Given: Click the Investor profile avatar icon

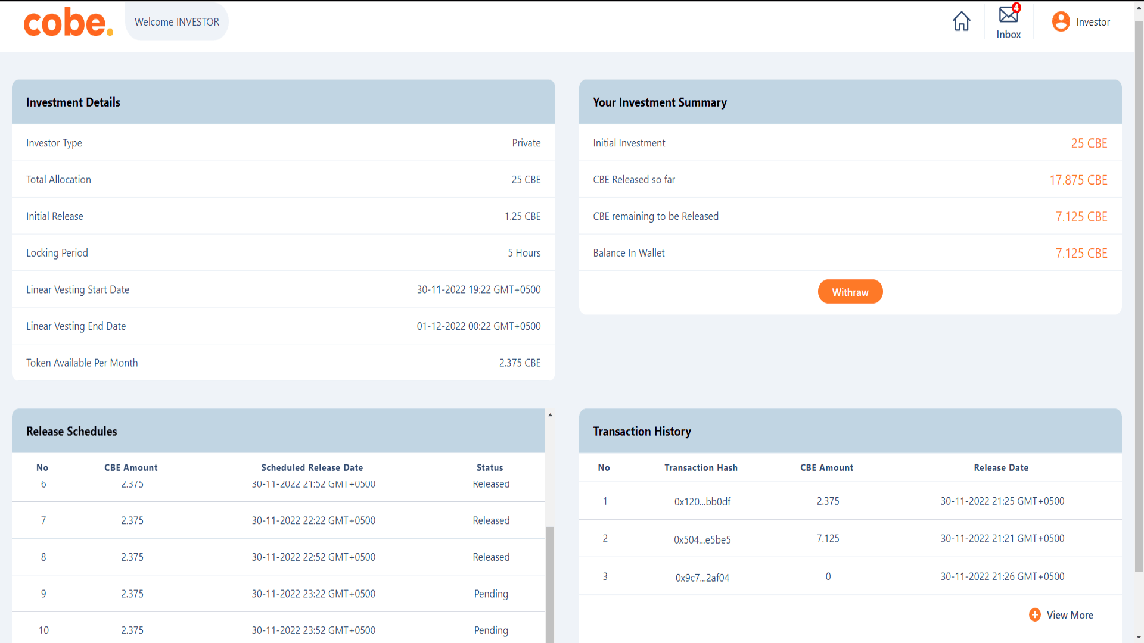Looking at the screenshot, I should click(1061, 22).
